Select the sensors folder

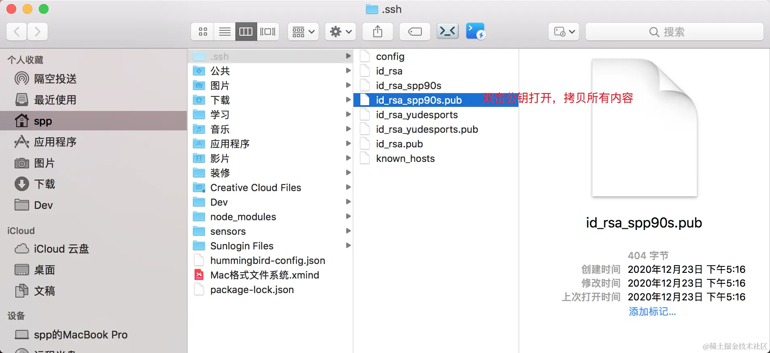click(271, 231)
